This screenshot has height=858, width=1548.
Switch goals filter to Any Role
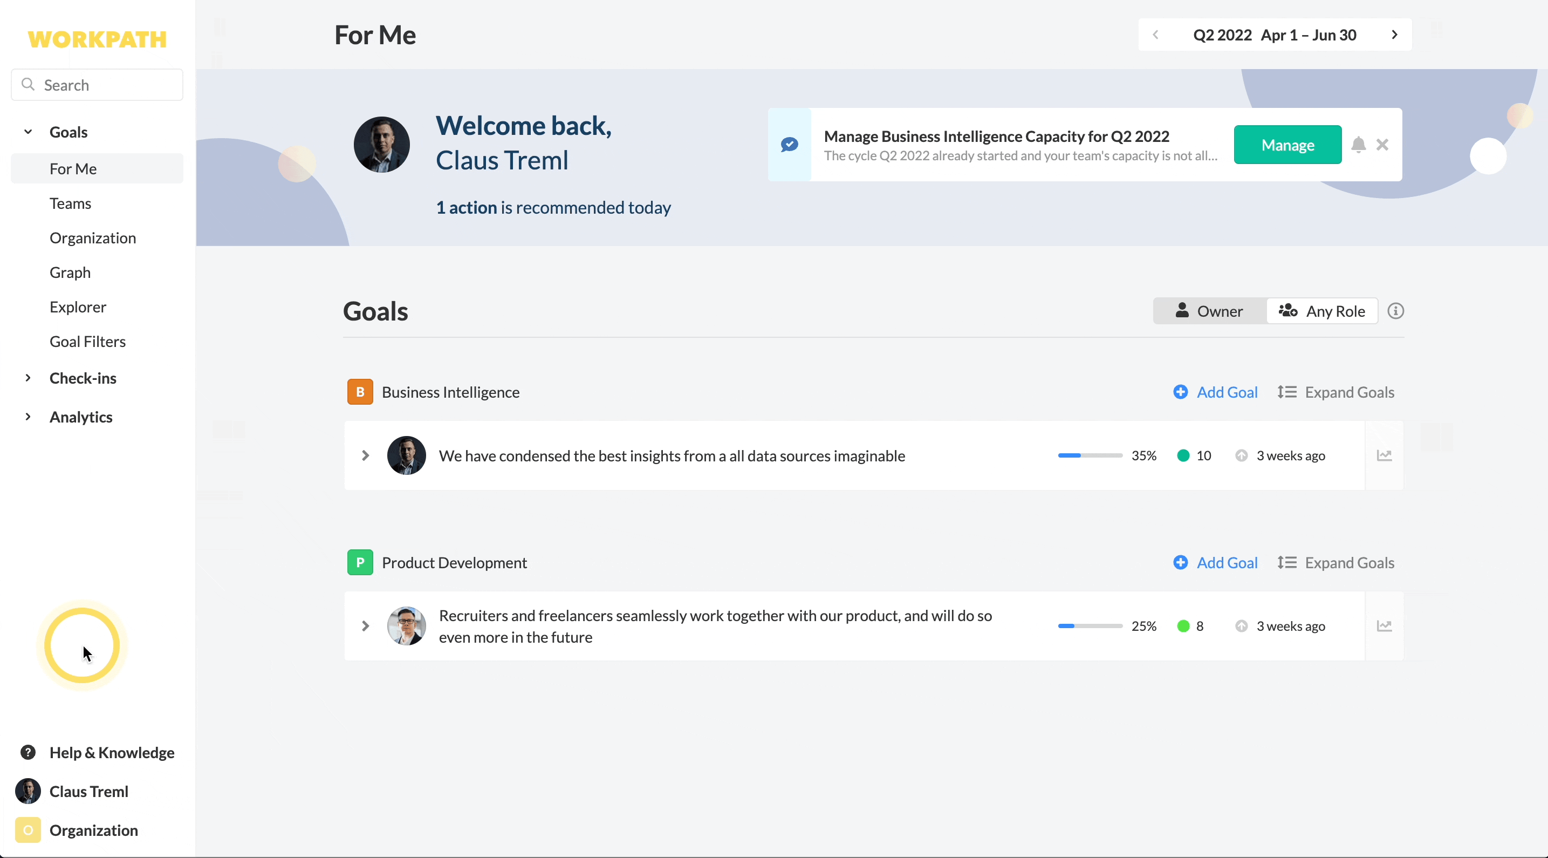coord(1322,311)
